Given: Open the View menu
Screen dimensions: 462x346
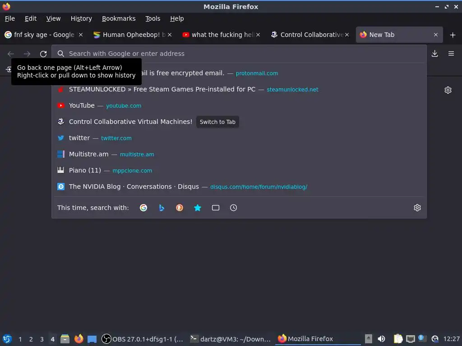Looking at the screenshot, I should (53, 18).
